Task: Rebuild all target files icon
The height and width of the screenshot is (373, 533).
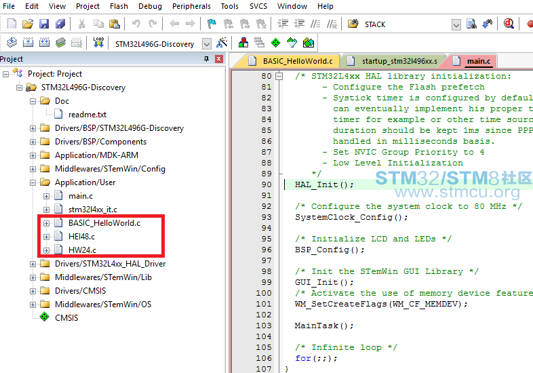Action: [44, 43]
